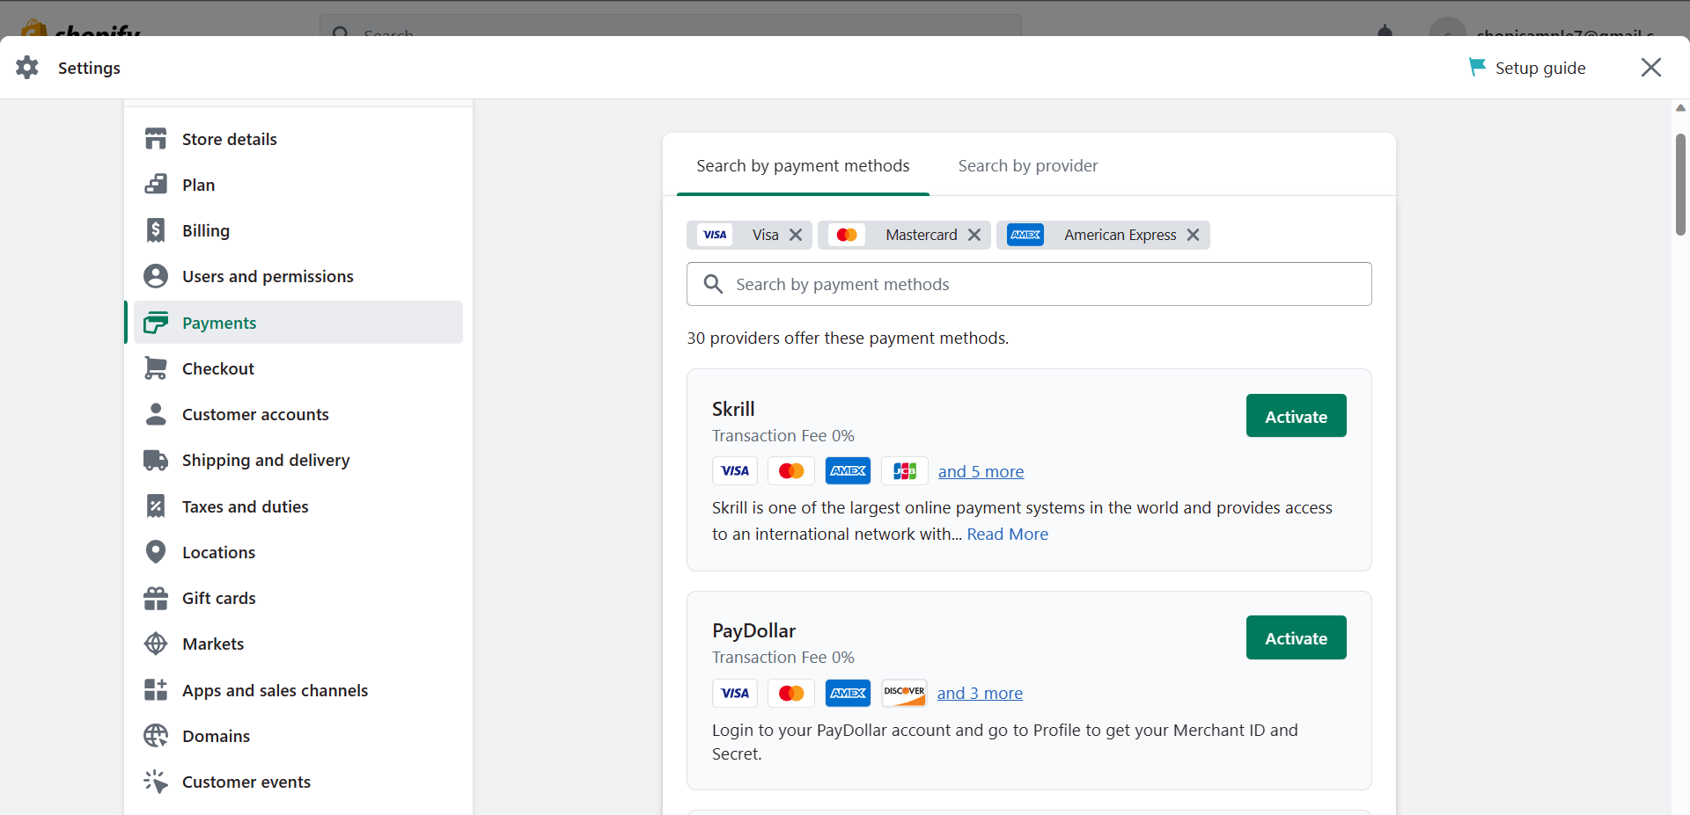1690x815 pixels.
Task: Focus the payment methods search field
Action: point(1029,284)
